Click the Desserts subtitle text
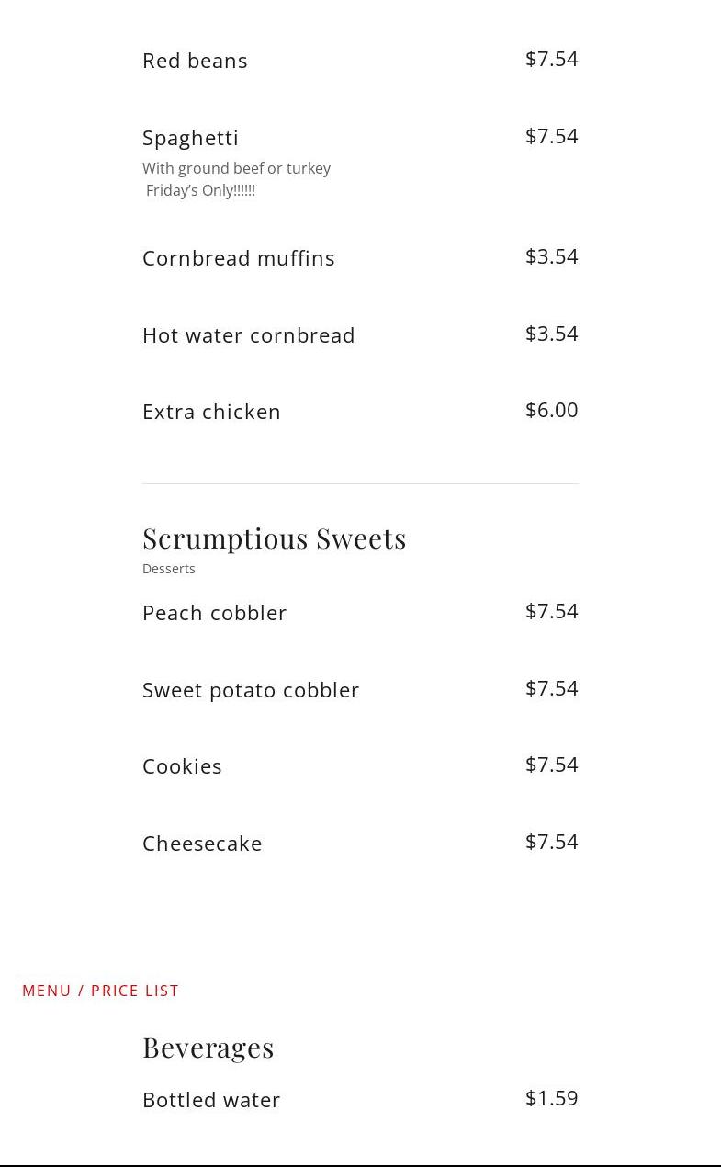The width and height of the screenshot is (721, 1167). point(168,569)
